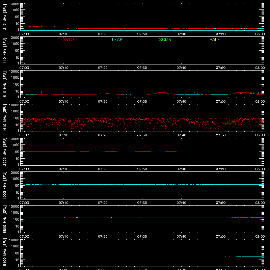270x270 pixels.
Task: Click the green SGMR station label
Action: point(165,39)
